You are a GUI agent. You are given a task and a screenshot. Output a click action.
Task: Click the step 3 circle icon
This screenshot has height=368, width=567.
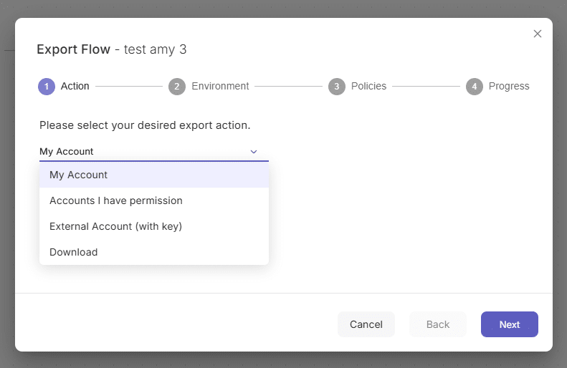pyautogui.click(x=337, y=87)
